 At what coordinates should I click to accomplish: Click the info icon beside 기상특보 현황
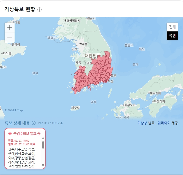coord(39,9)
